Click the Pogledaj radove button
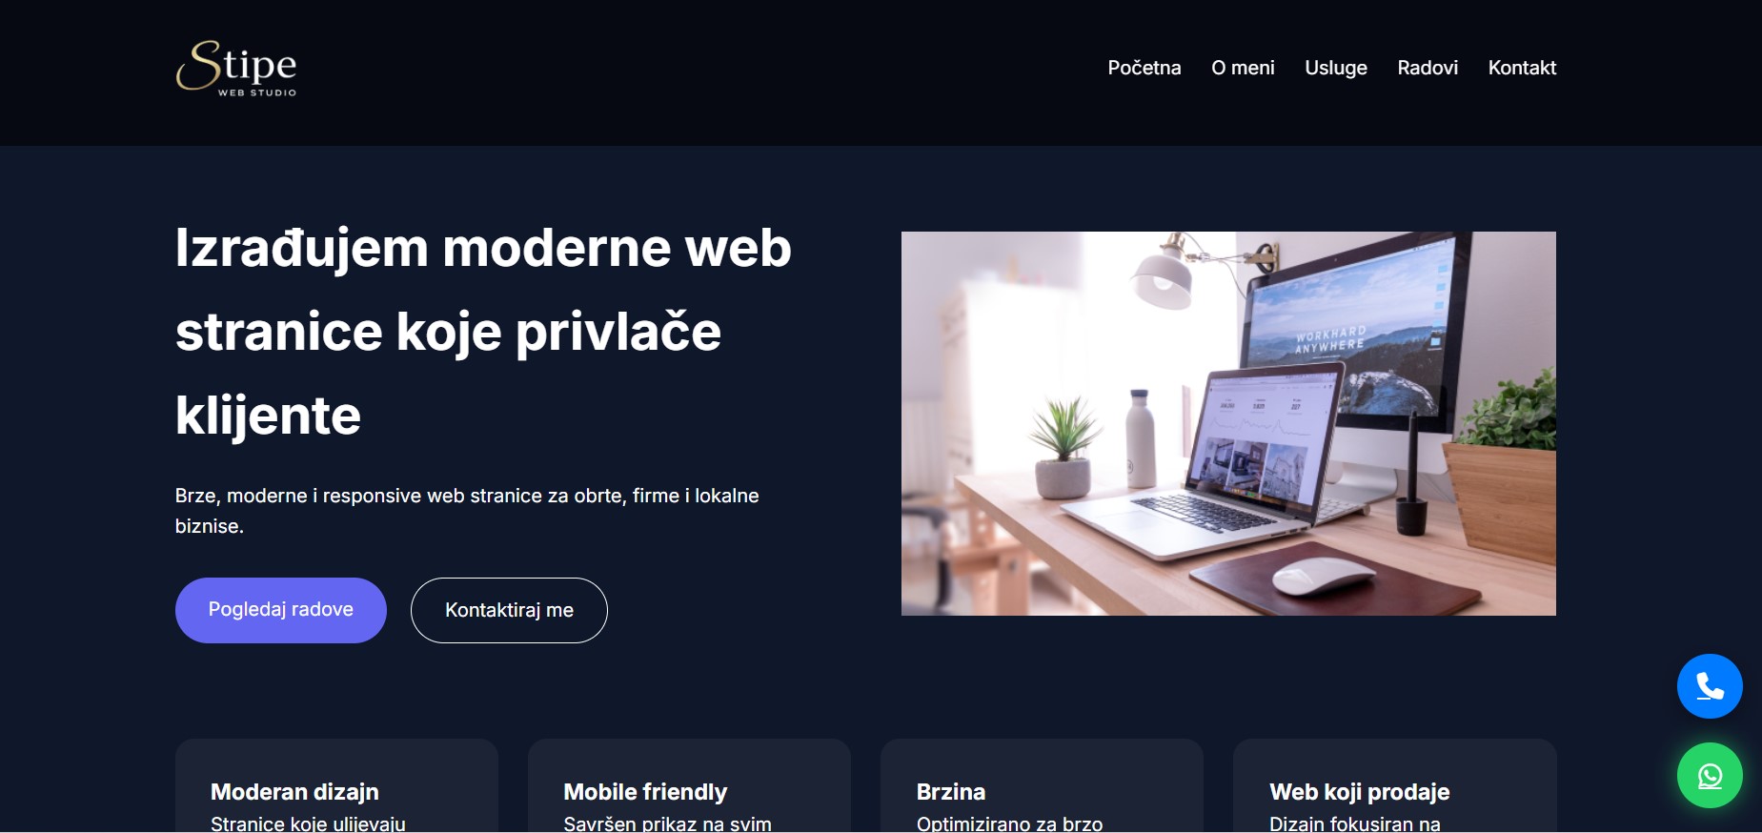This screenshot has width=1762, height=833. (281, 610)
